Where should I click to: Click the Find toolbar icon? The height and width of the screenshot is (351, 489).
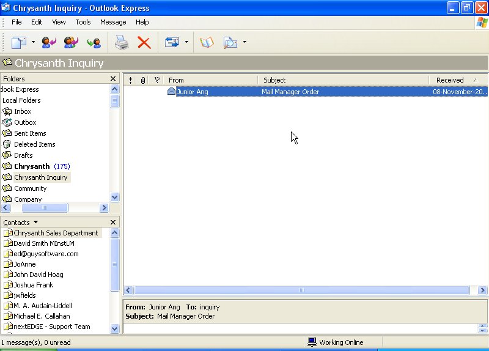coord(230,42)
